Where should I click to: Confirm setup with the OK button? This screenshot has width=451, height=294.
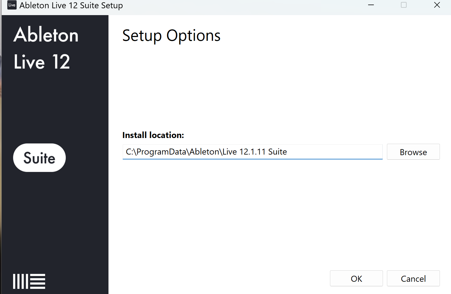click(356, 278)
